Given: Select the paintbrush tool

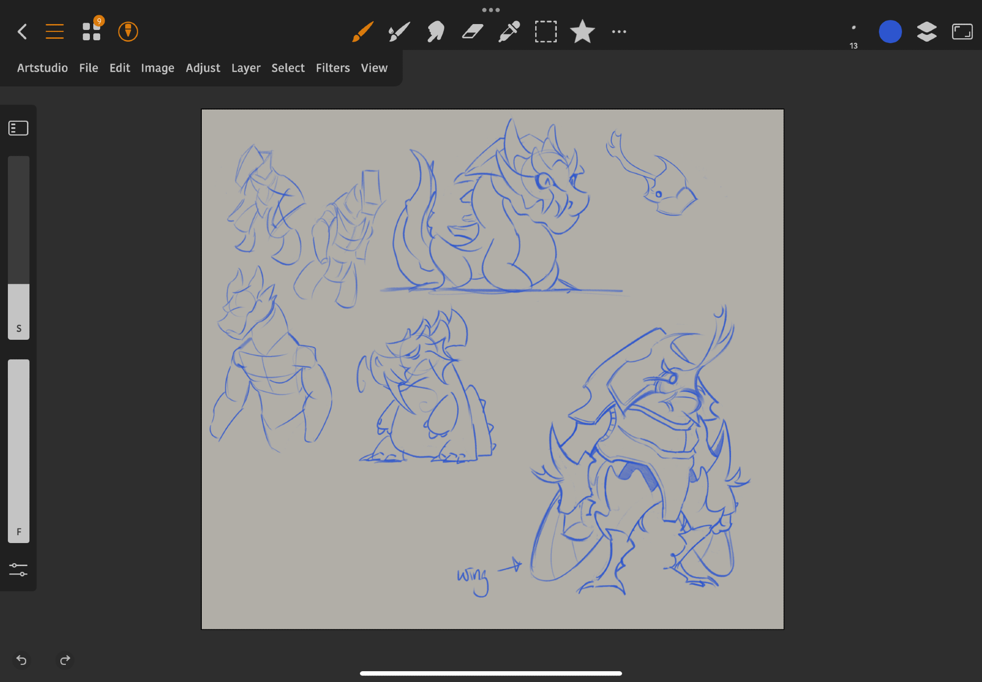Looking at the screenshot, I should [x=362, y=32].
